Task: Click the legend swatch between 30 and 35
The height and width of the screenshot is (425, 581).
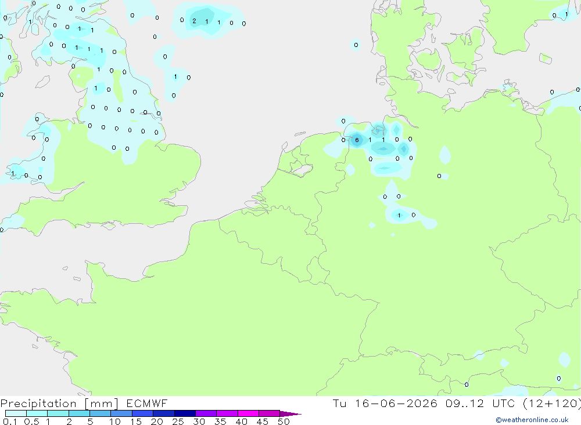Action: click(x=206, y=413)
